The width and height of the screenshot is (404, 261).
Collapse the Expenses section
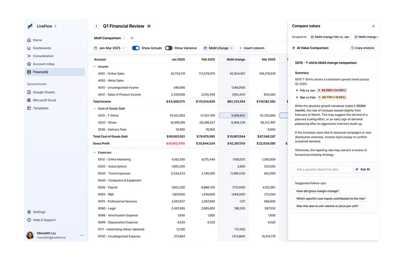pos(95,152)
